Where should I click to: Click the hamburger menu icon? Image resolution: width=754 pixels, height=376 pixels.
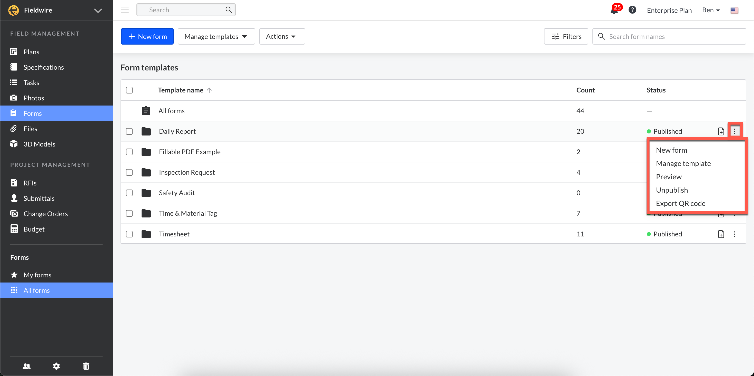125,10
